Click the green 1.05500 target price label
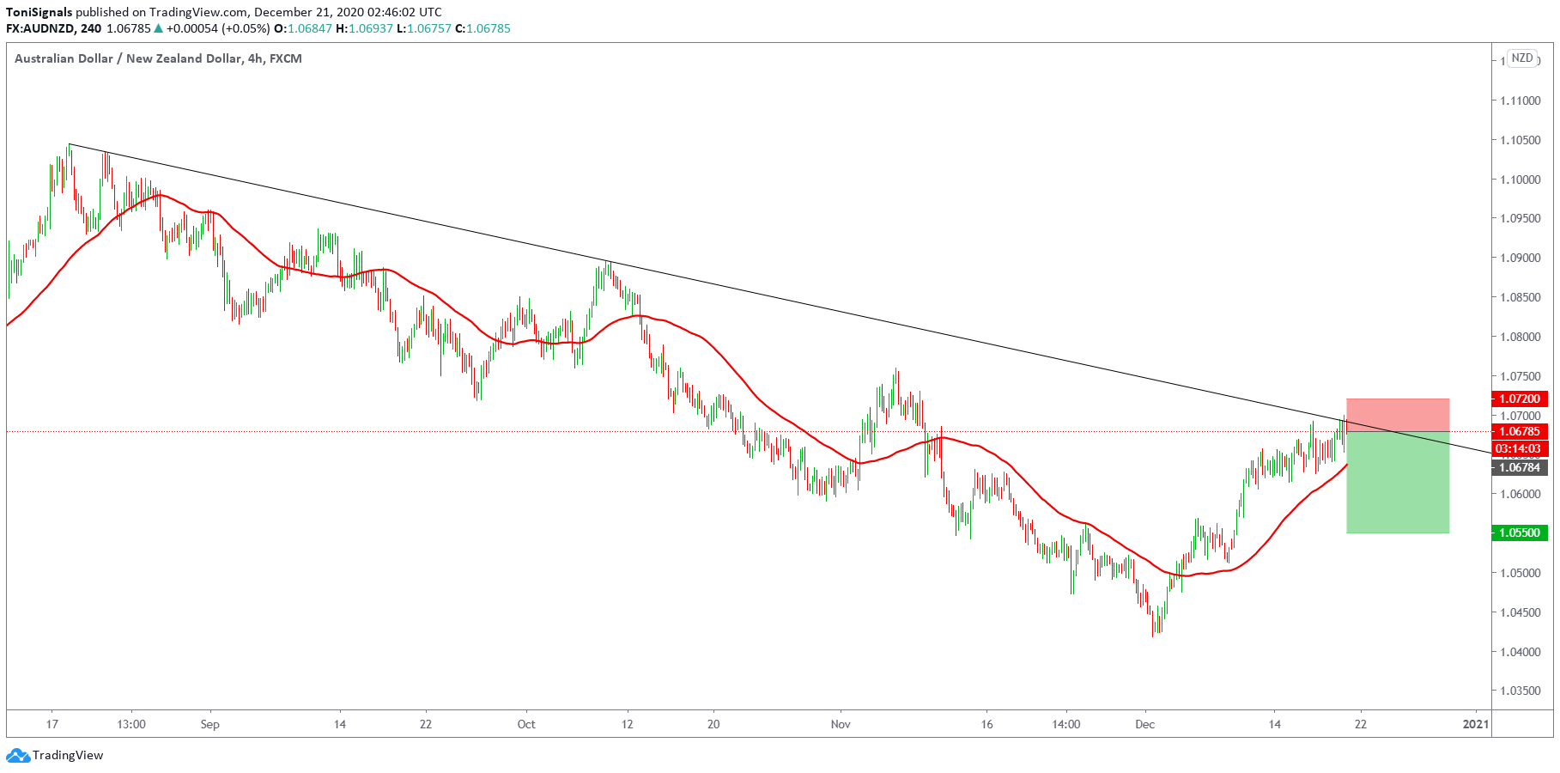The image size is (1560, 773). pyautogui.click(x=1519, y=533)
